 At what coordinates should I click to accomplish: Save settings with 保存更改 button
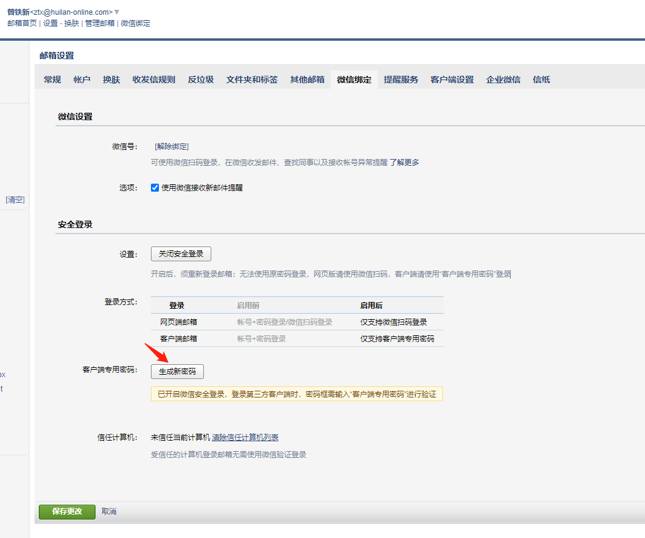pyautogui.click(x=67, y=512)
